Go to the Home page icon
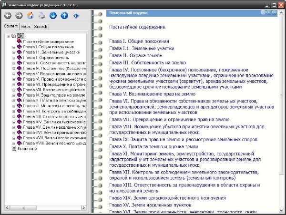Screen dimensions: 286x215 pyautogui.click(x=30, y=15)
